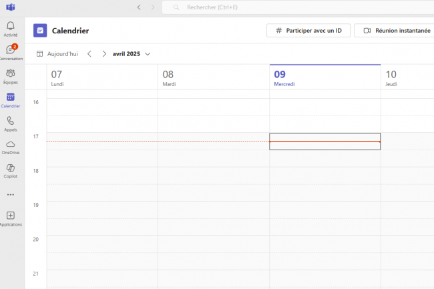The height and width of the screenshot is (289, 434).
Task: Show more apps via ellipsis icon
Action: pyautogui.click(x=10, y=195)
